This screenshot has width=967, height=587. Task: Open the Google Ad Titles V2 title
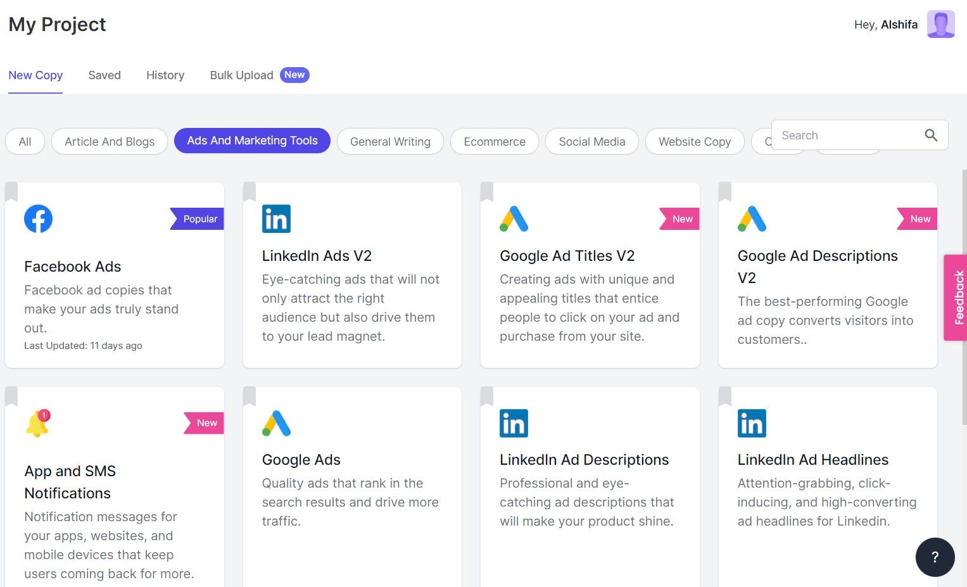567,256
